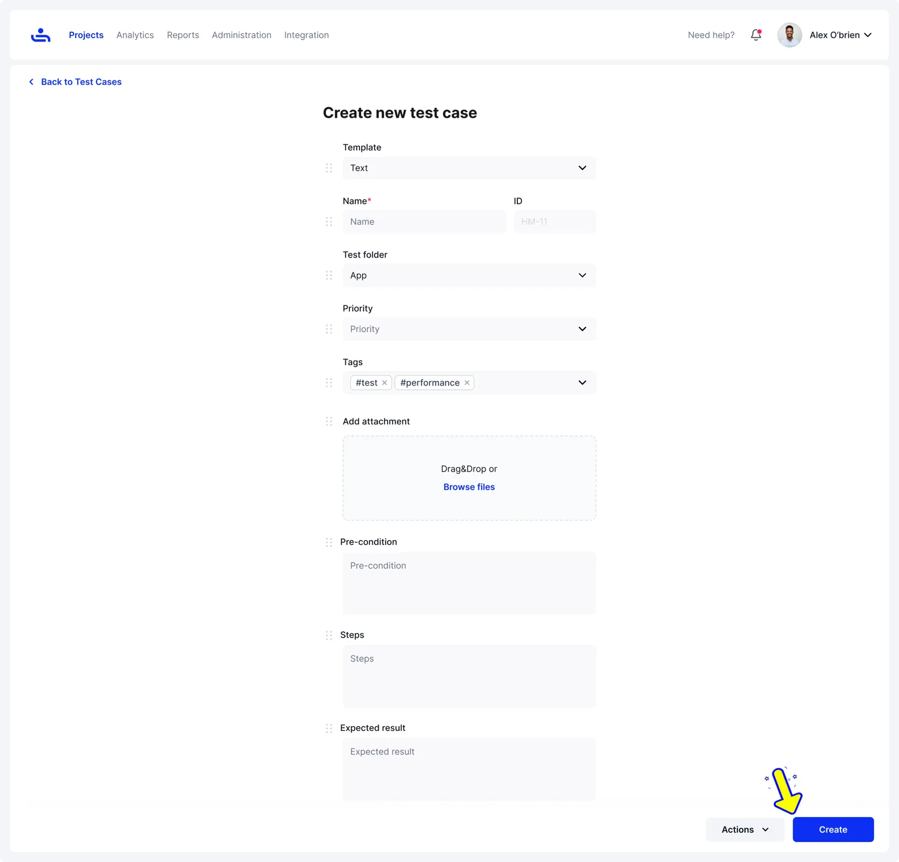
Task: Go to the Integration section
Action: click(x=306, y=35)
